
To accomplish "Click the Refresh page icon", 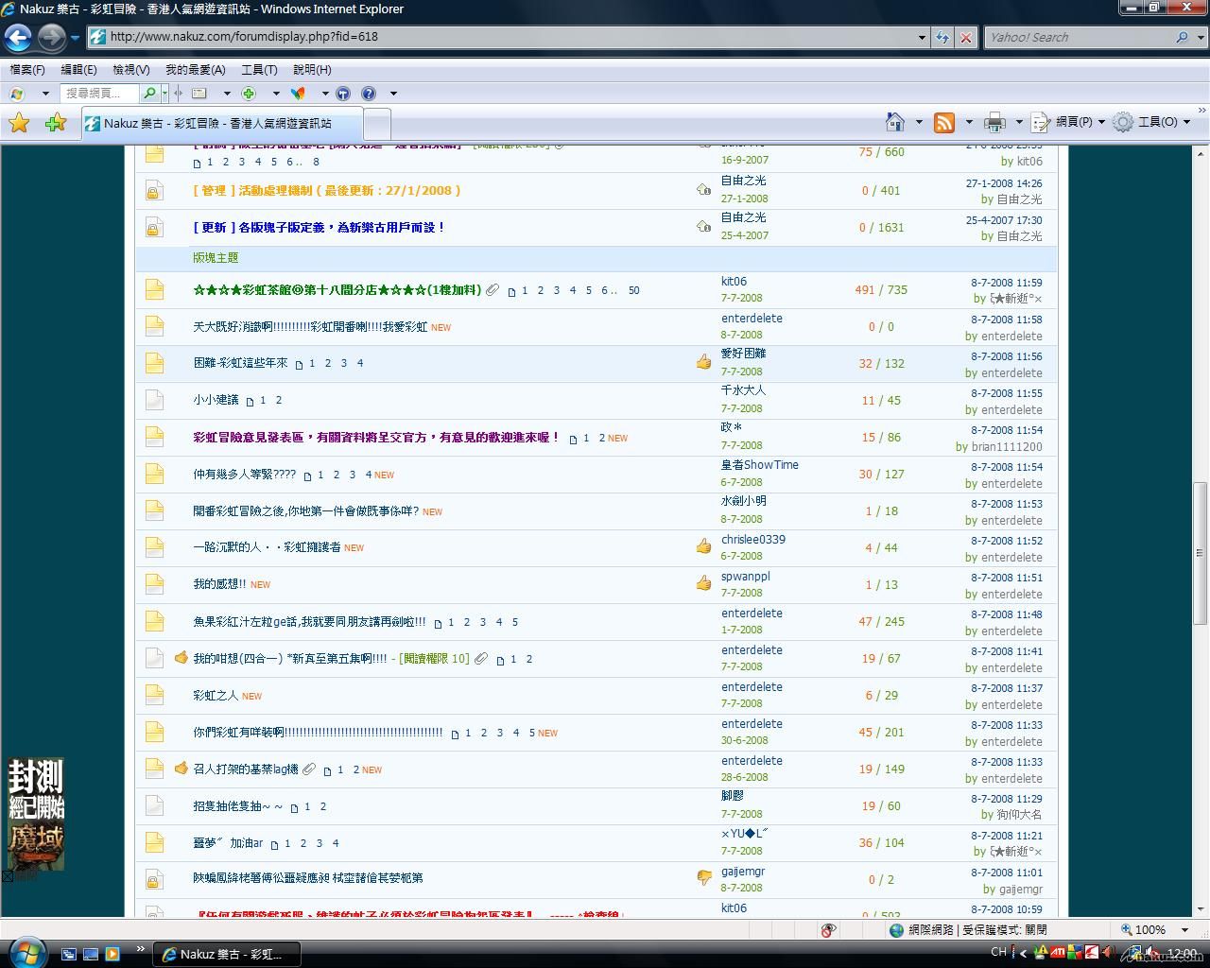I will click(942, 38).
